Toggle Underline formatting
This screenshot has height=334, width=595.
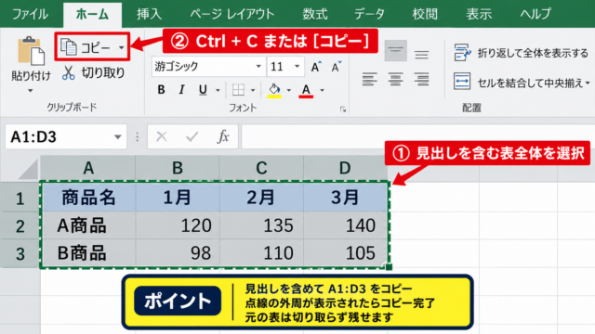pos(203,90)
